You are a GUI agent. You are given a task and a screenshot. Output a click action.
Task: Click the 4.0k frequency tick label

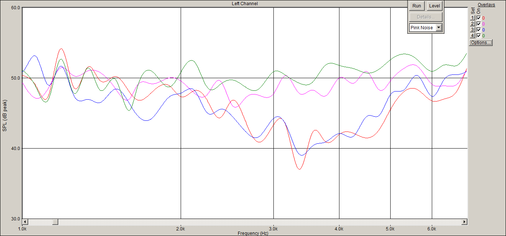tap(339, 229)
